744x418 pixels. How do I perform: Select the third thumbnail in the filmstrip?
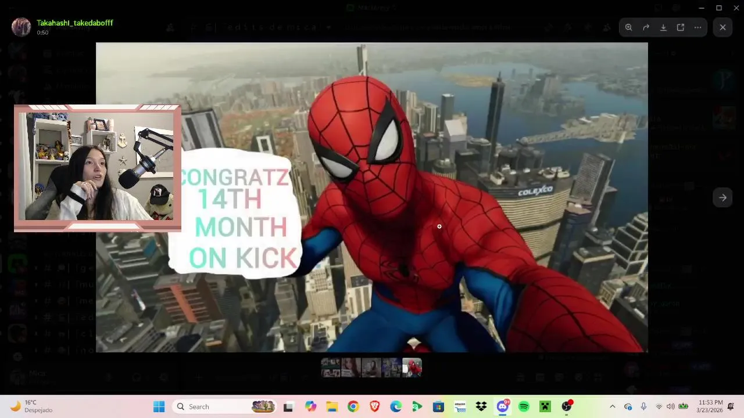(x=371, y=367)
